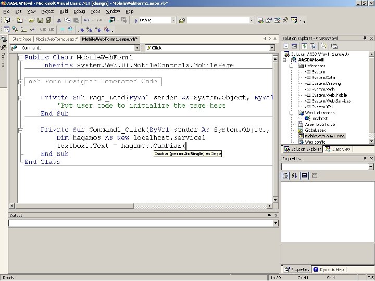Click the Paste icon in toolbar

(76, 20)
